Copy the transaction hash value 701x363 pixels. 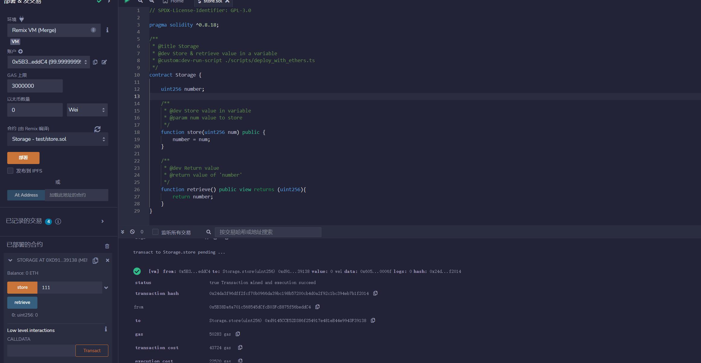375,293
